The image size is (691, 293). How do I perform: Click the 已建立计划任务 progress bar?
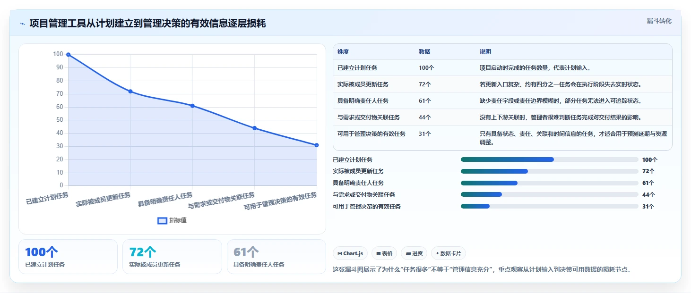[550, 159]
